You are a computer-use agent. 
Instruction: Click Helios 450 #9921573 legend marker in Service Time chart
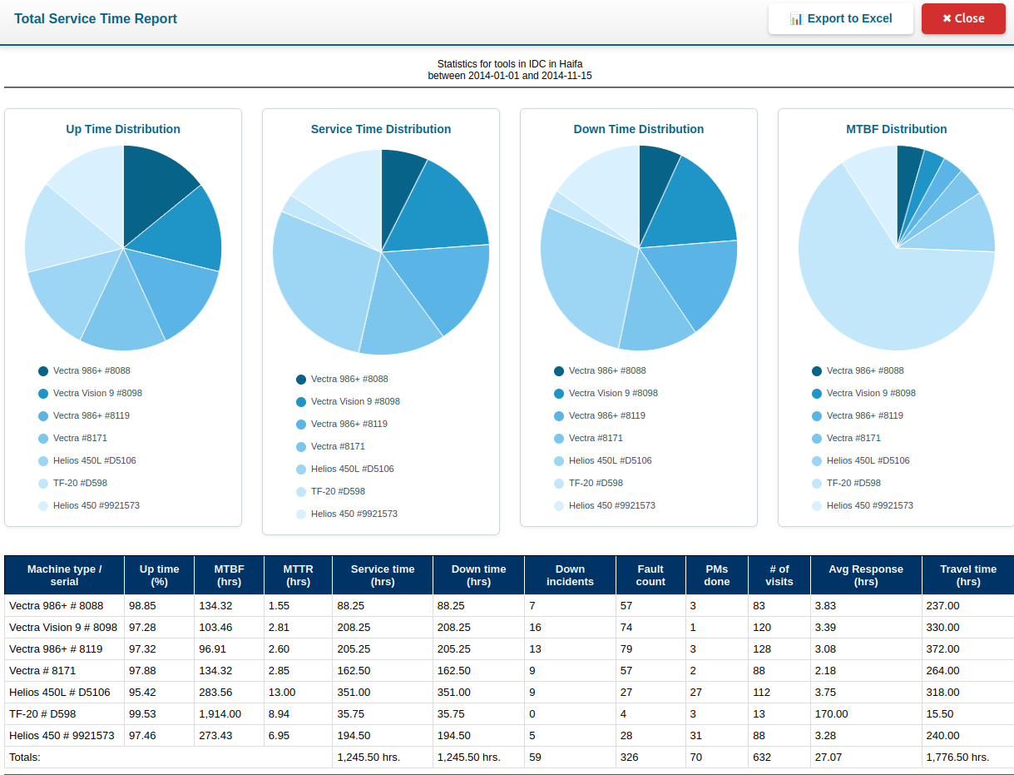(300, 514)
